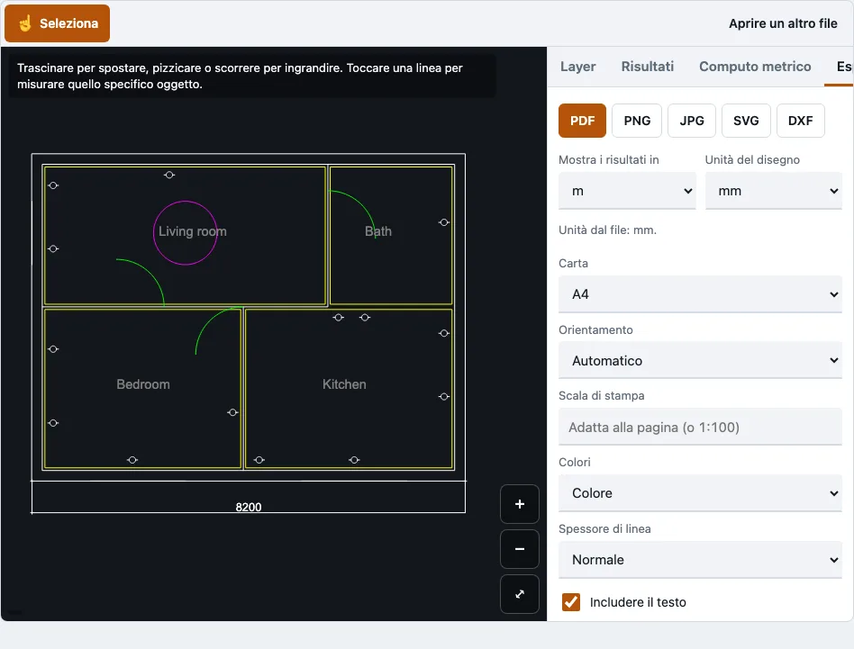Uncheck the Includere il testo checkbox
Screen dimensions: 854x649
tap(571, 602)
